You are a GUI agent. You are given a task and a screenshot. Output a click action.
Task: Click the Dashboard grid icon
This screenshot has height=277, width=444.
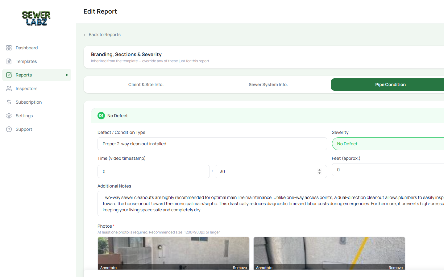[9, 48]
